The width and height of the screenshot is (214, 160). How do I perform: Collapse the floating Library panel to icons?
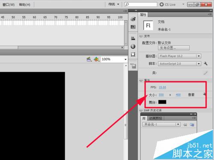pyautogui.click(x=191, y=114)
